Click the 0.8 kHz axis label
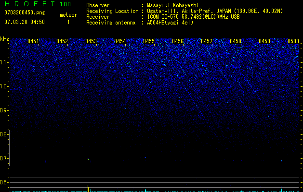The image size is (303, 192). tap(4, 134)
